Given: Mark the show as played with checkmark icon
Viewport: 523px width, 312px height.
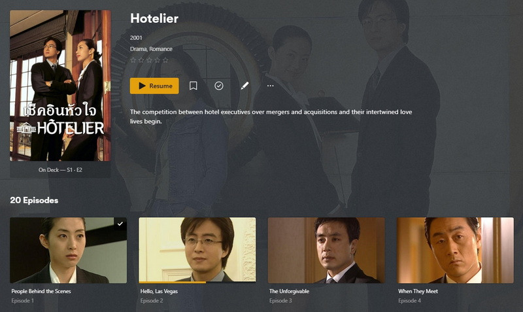Looking at the screenshot, I should (219, 86).
